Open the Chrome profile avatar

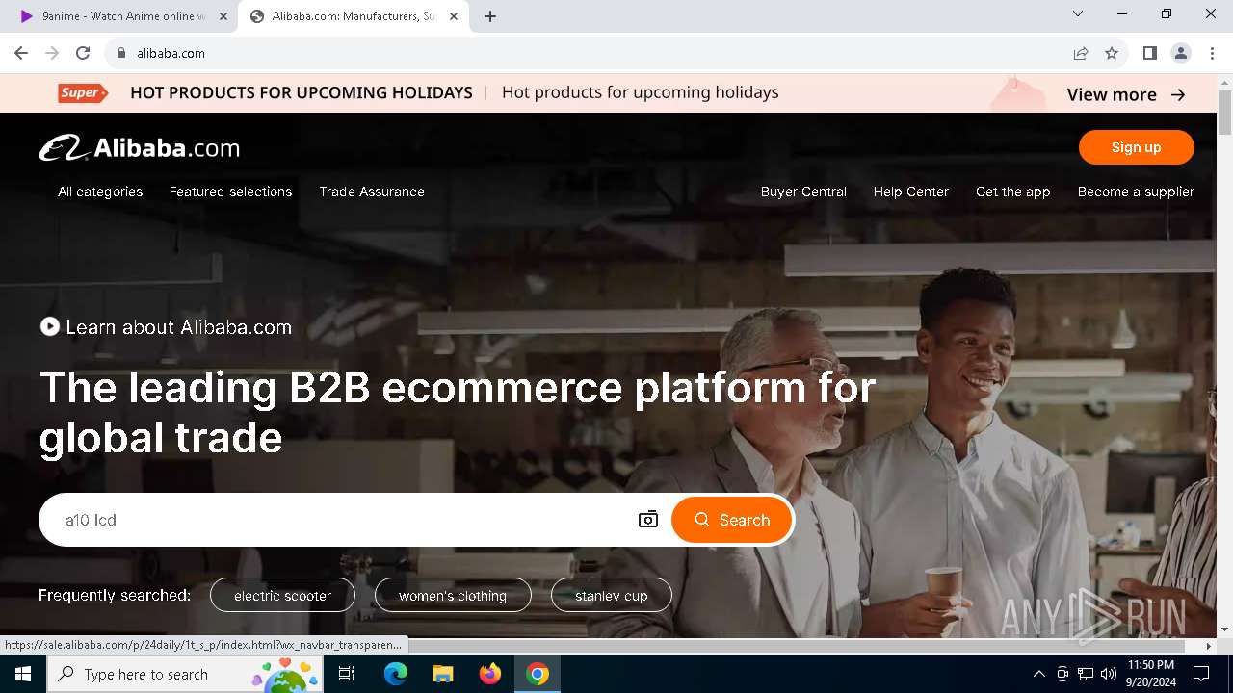1180,53
